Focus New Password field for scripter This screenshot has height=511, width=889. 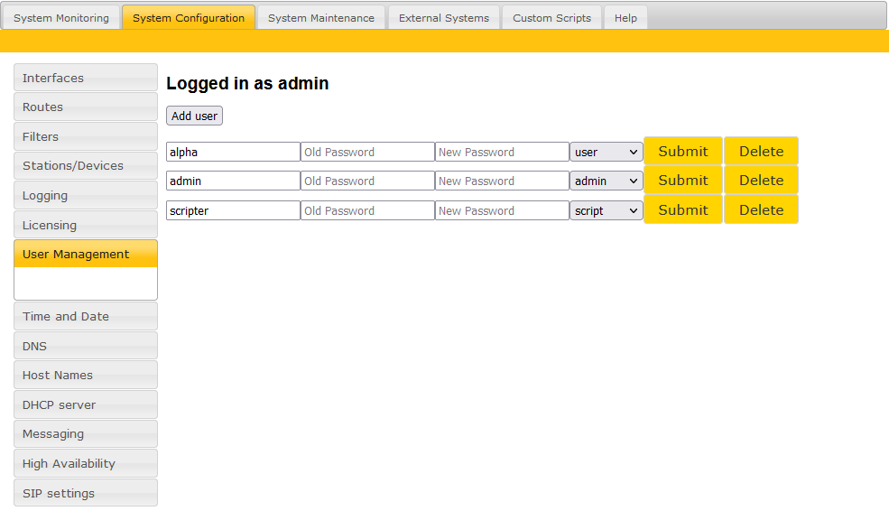point(502,210)
